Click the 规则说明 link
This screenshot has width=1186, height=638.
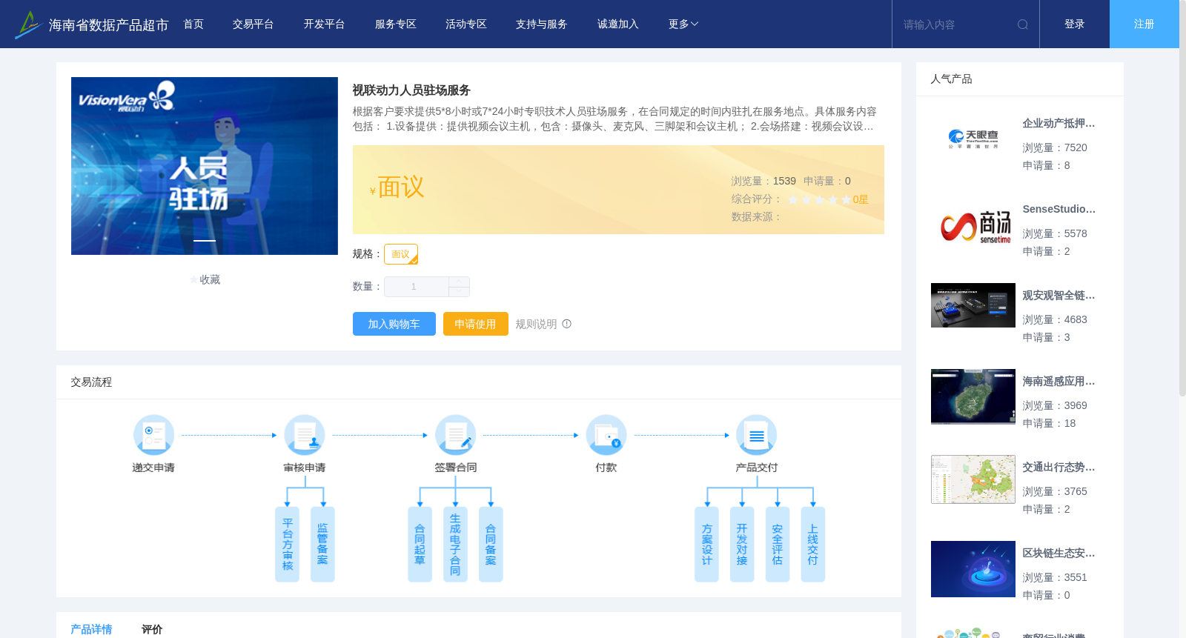[x=536, y=324]
